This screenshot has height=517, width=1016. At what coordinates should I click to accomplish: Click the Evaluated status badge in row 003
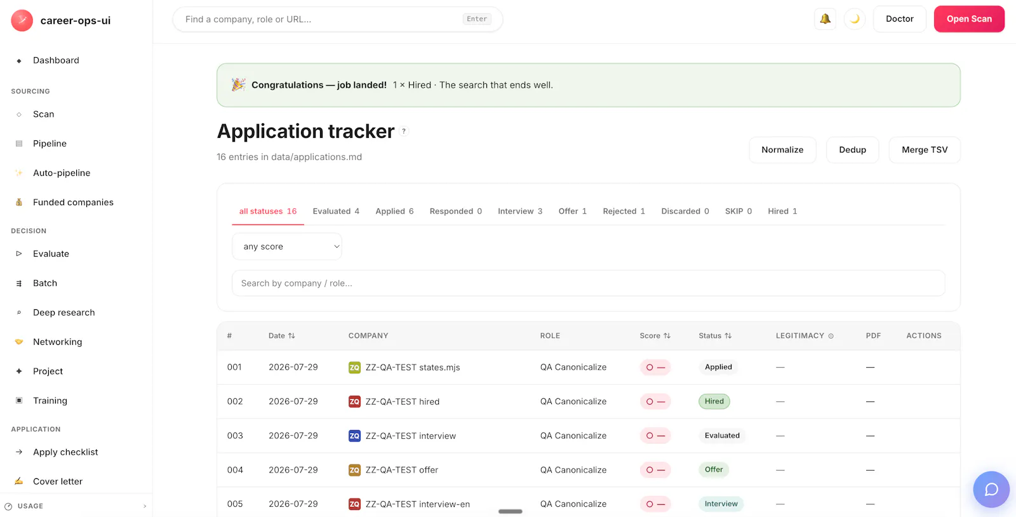[722, 436]
